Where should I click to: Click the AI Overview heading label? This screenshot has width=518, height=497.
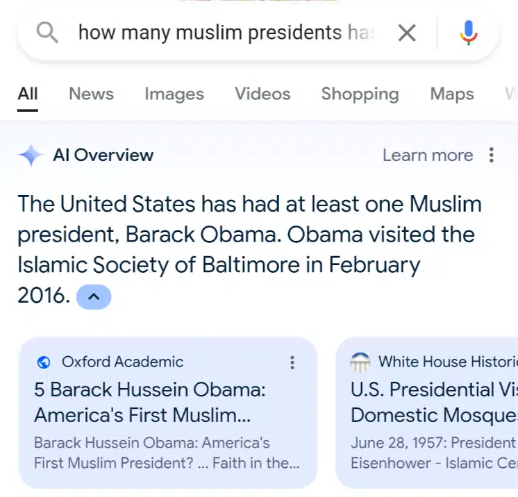pos(103,155)
